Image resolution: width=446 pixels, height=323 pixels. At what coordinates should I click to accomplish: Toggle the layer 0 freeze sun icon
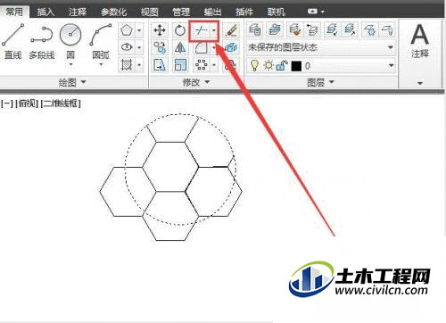click(268, 65)
